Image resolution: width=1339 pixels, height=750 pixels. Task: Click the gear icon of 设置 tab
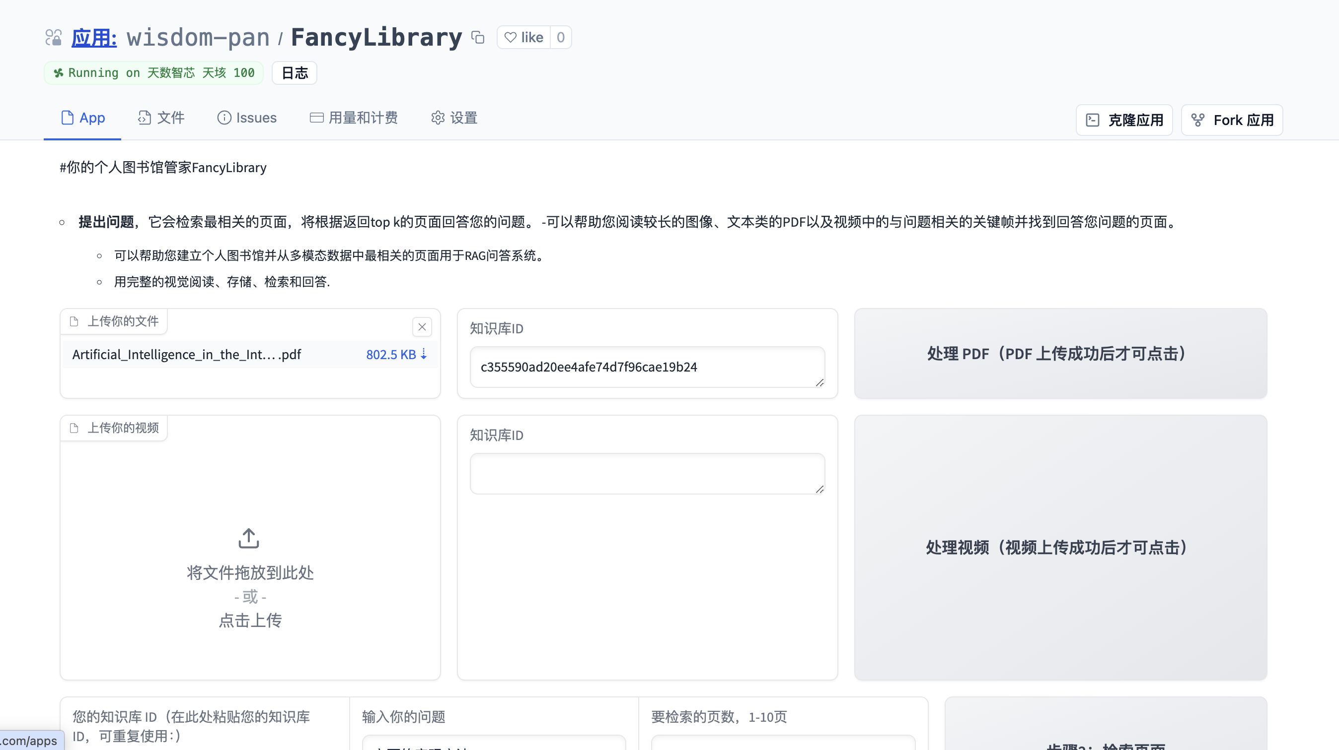tap(438, 118)
